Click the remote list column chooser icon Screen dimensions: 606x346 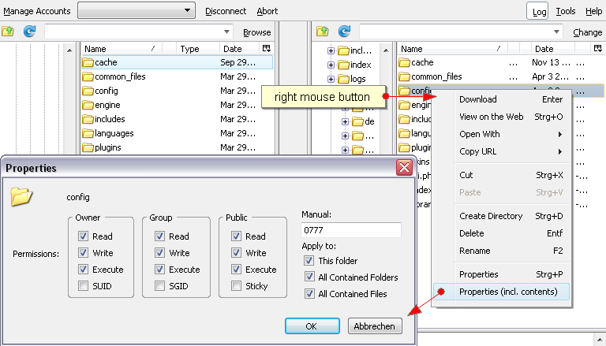pyautogui.click(x=598, y=49)
